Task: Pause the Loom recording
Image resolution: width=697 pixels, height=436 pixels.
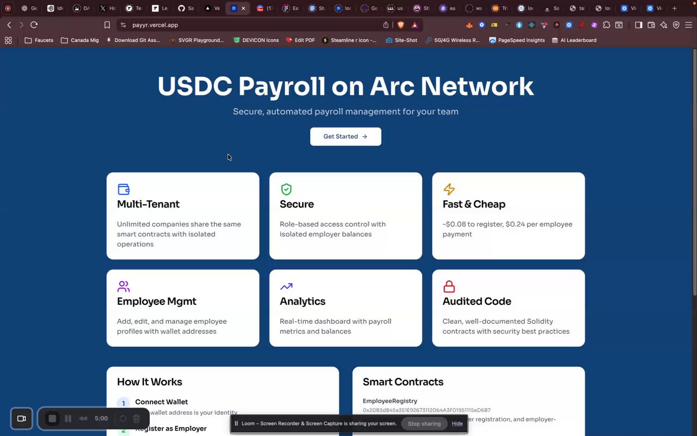Action: click(x=68, y=419)
